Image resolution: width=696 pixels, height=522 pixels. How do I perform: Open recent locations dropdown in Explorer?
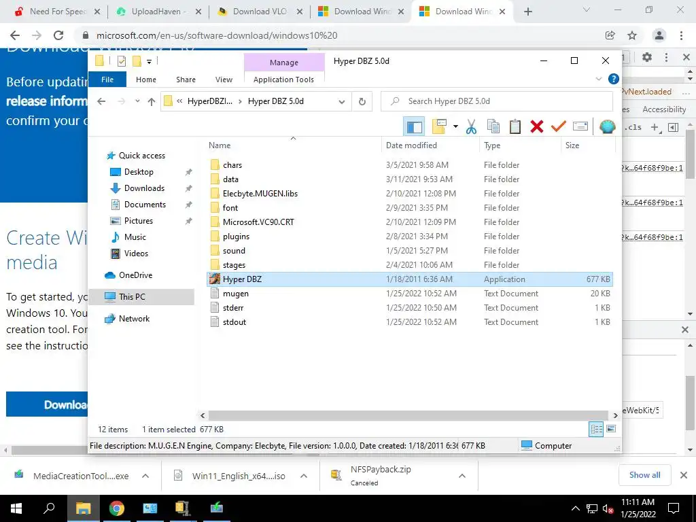[x=137, y=101]
